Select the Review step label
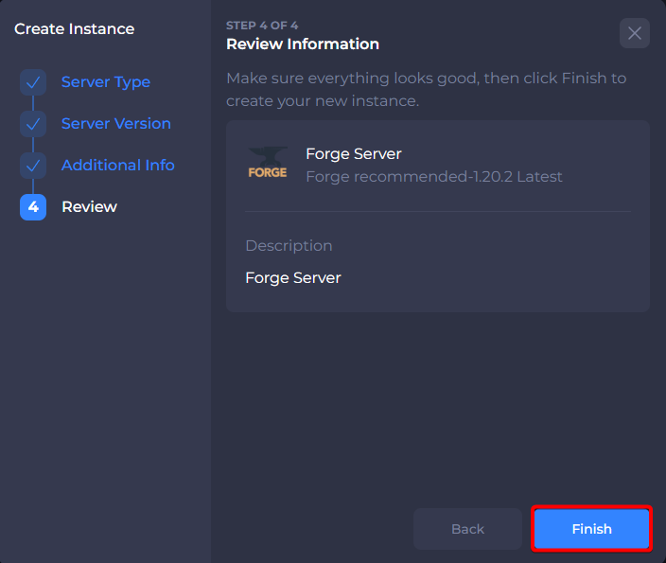Screen dimensions: 666x563 coord(89,207)
